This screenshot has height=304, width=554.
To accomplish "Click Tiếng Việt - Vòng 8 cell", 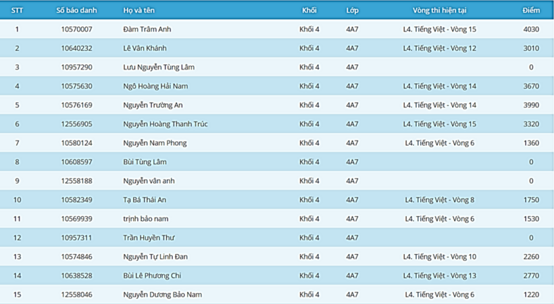I will (x=440, y=200).
